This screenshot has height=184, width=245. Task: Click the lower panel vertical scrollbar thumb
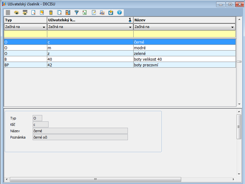[239, 126]
